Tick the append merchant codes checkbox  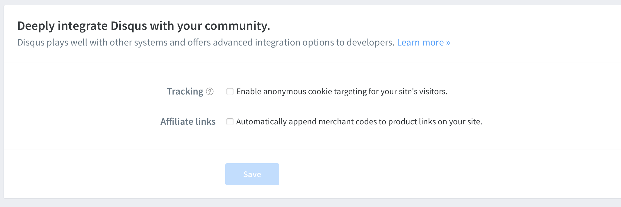(x=230, y=122)
